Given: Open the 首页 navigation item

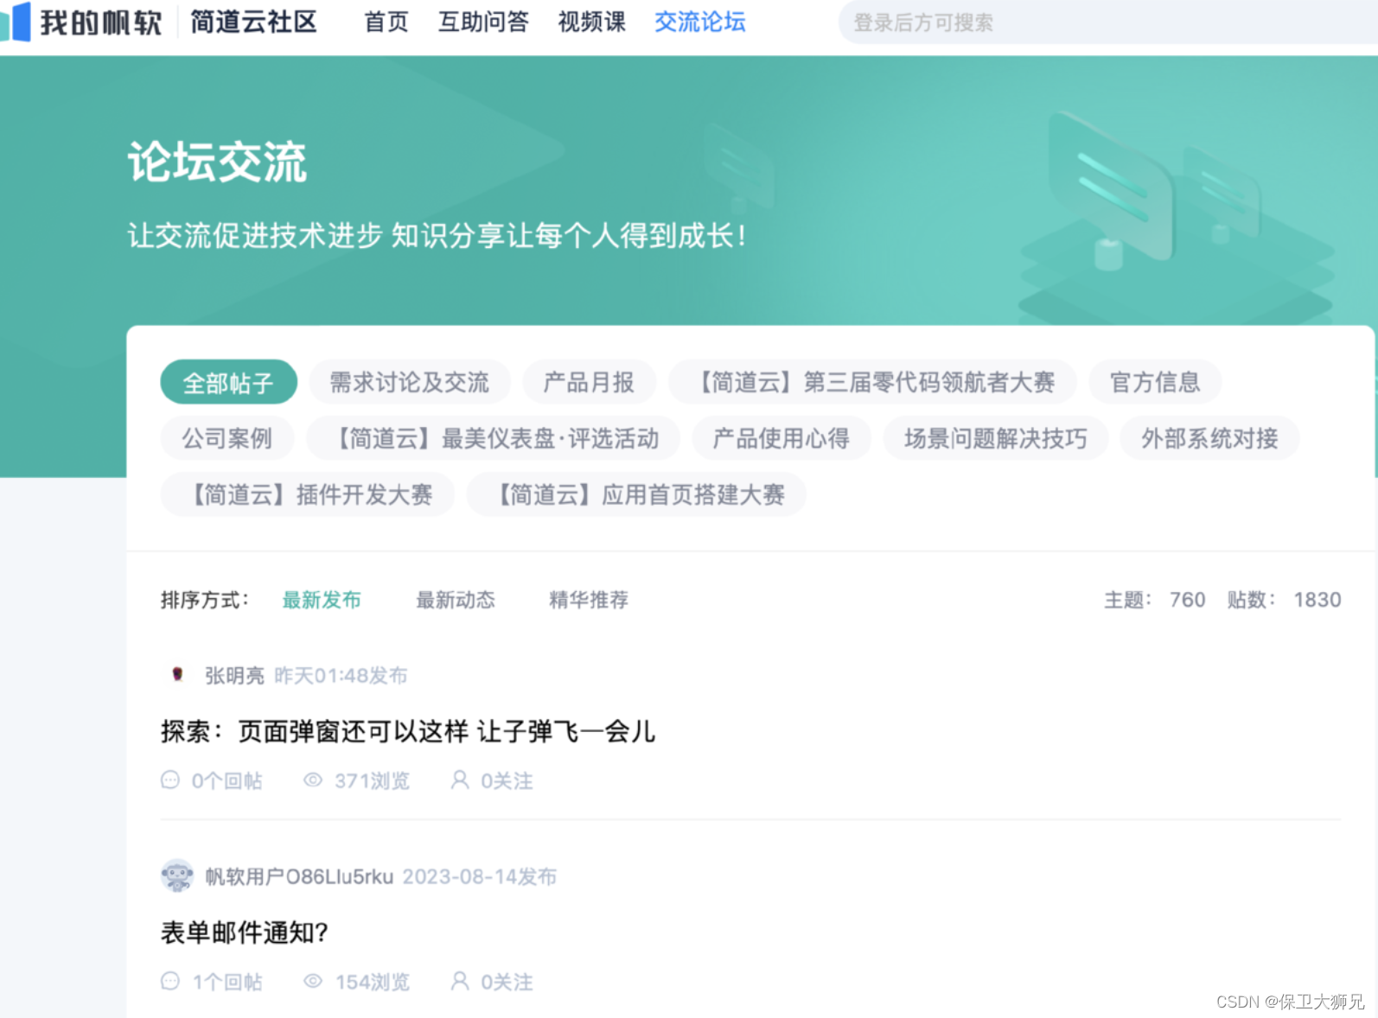Looking at the screenshot, I should pos(386,22).
